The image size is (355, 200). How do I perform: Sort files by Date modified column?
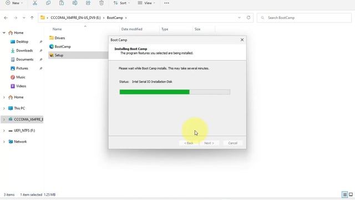(x=132, y=29)
